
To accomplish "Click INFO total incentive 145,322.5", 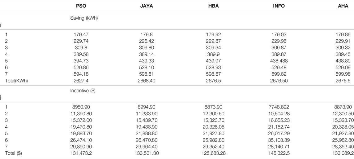I will [x=279, y=153].
